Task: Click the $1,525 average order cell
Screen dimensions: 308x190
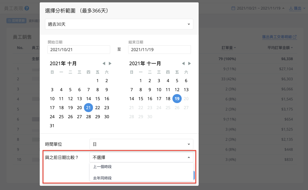Action: click(x=287, y=130)
